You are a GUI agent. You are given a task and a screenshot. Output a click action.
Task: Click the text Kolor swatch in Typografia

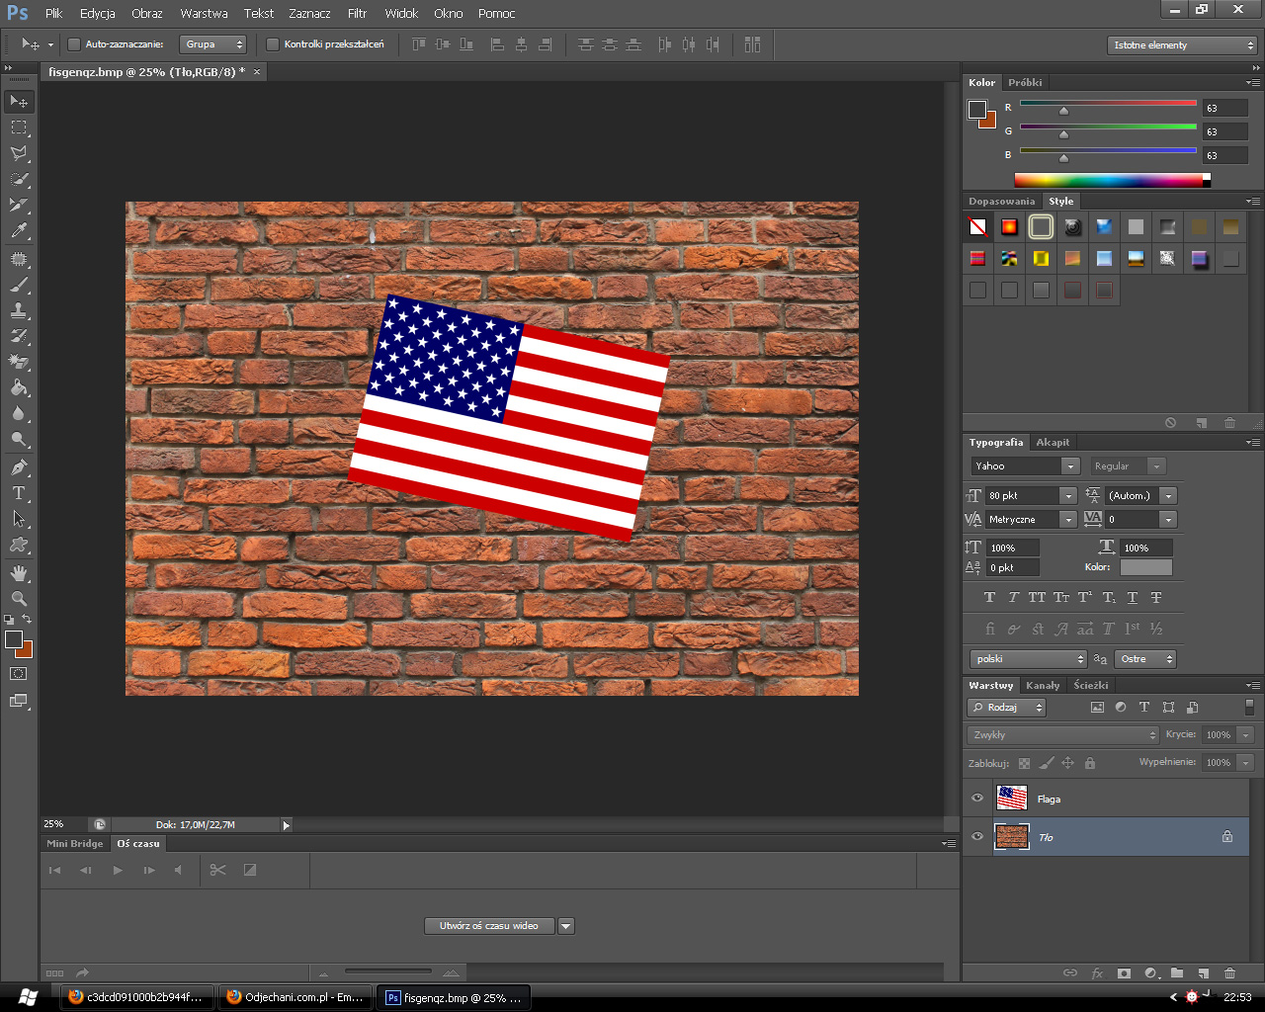tap(1145, 567)
